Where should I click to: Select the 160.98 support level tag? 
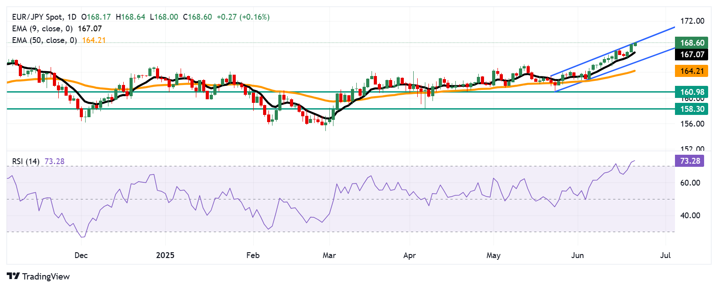(692, 92)
